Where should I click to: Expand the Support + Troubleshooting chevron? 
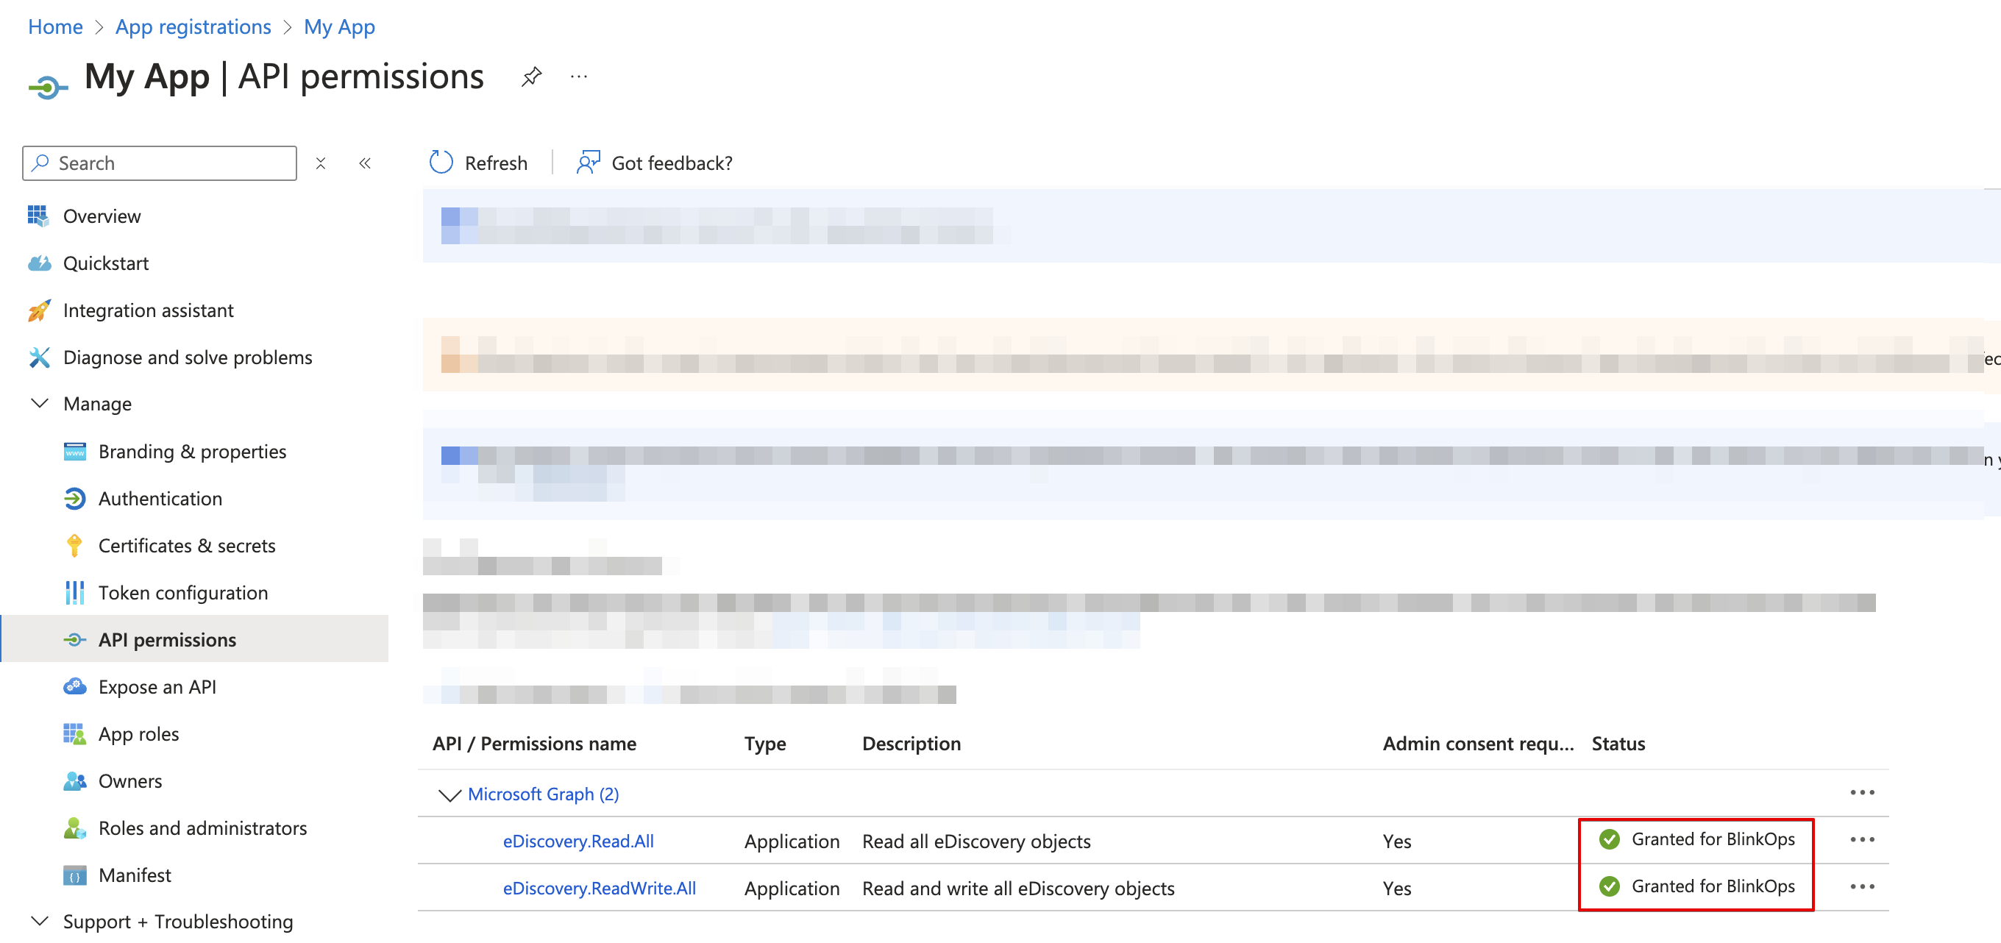pos(39,920)
